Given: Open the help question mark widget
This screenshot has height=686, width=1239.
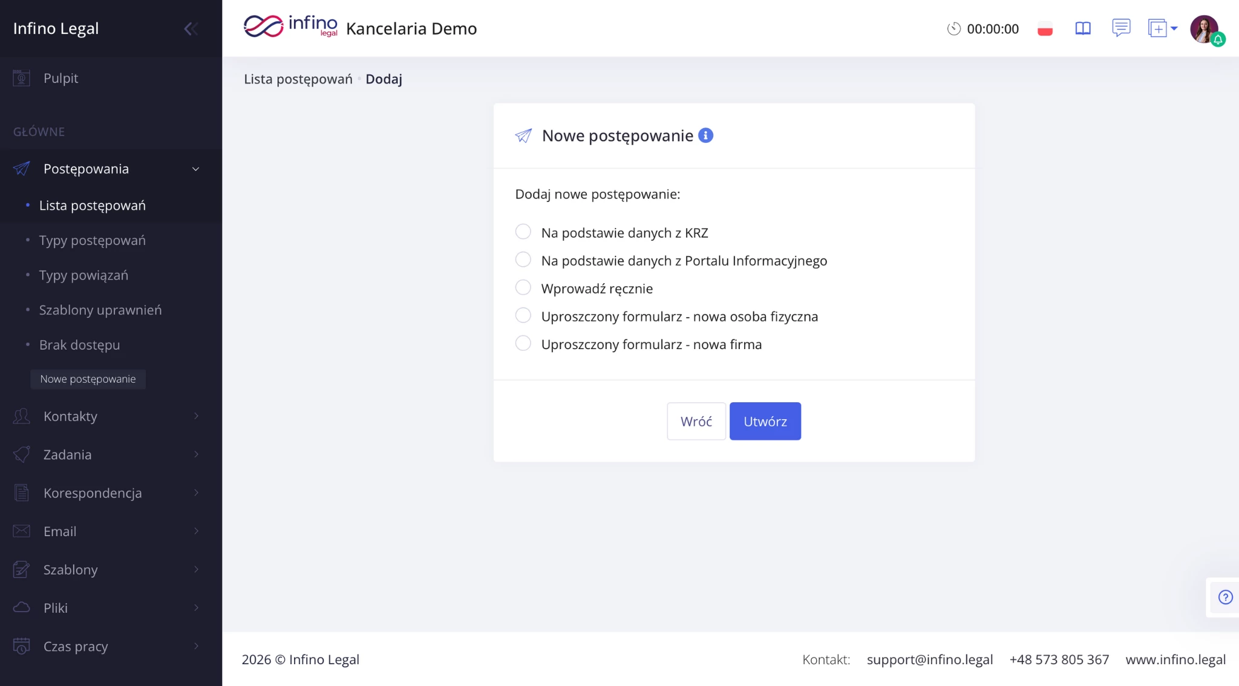Looking at the screenshot, I should [x=1225, y=597].
